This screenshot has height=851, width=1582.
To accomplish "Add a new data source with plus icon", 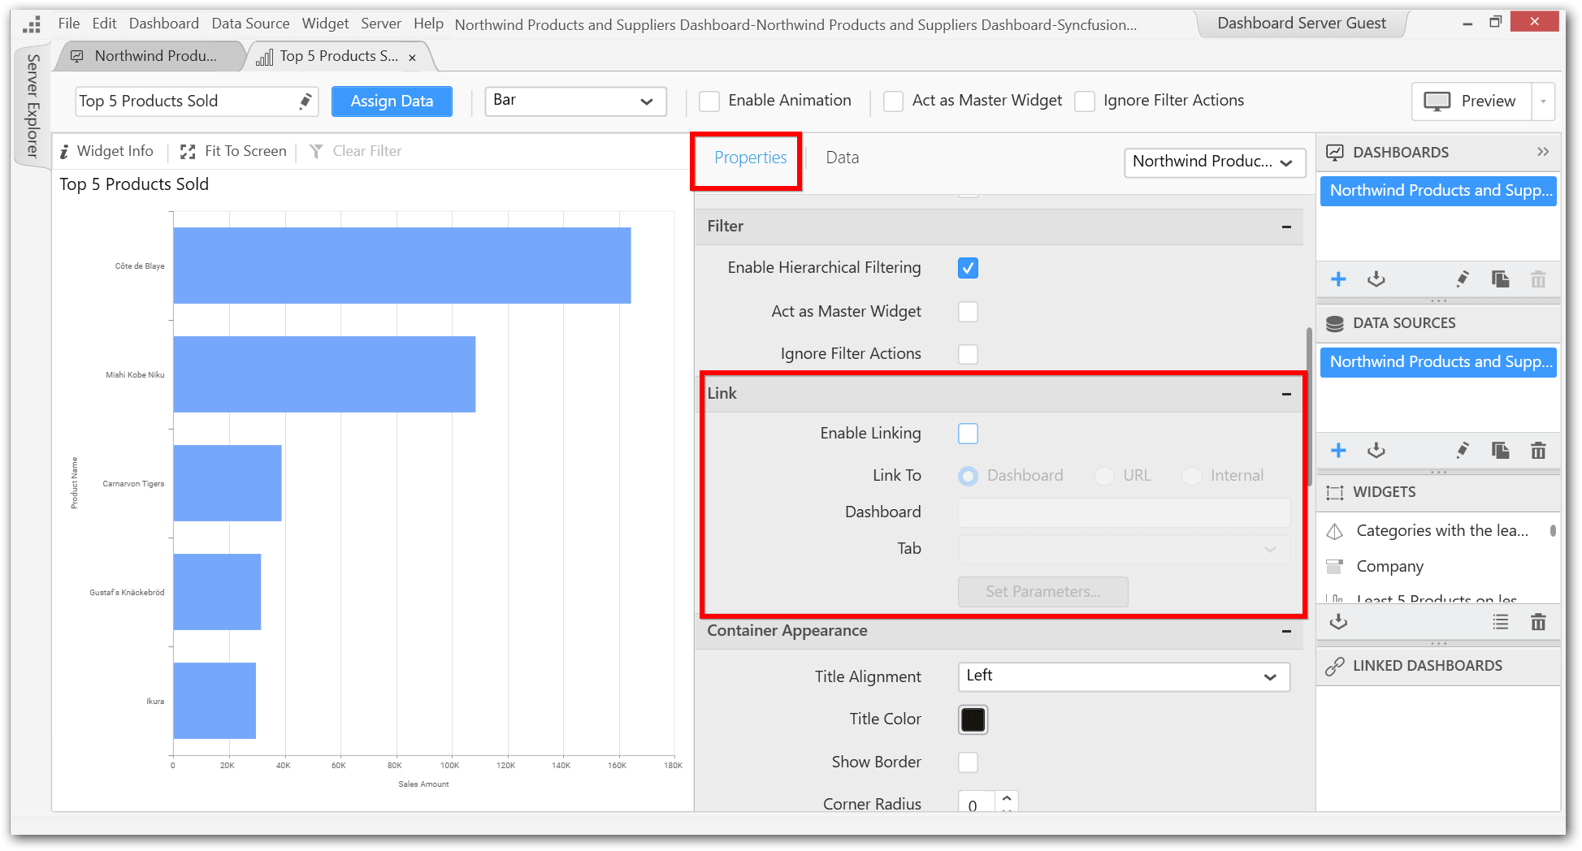I will [x=1338, y=451].
